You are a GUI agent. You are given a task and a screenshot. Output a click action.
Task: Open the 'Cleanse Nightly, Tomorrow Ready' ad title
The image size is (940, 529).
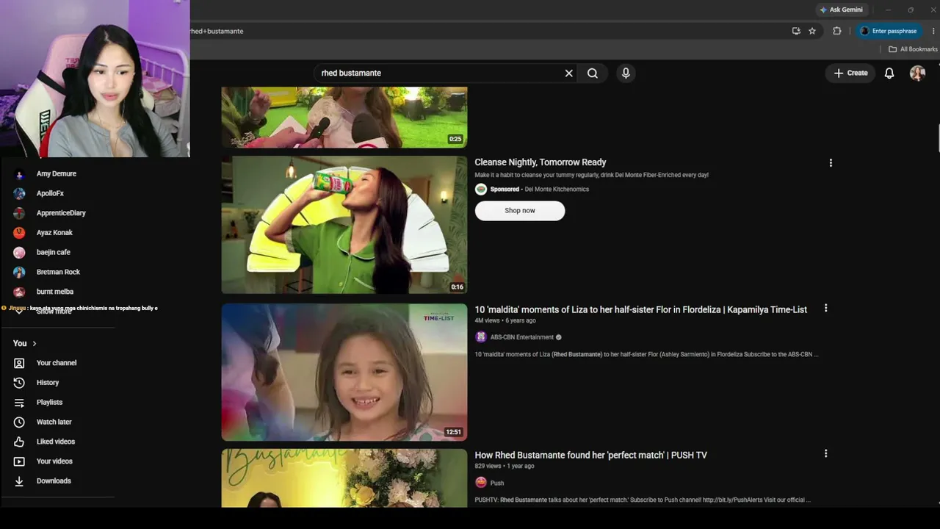point(540,162)
